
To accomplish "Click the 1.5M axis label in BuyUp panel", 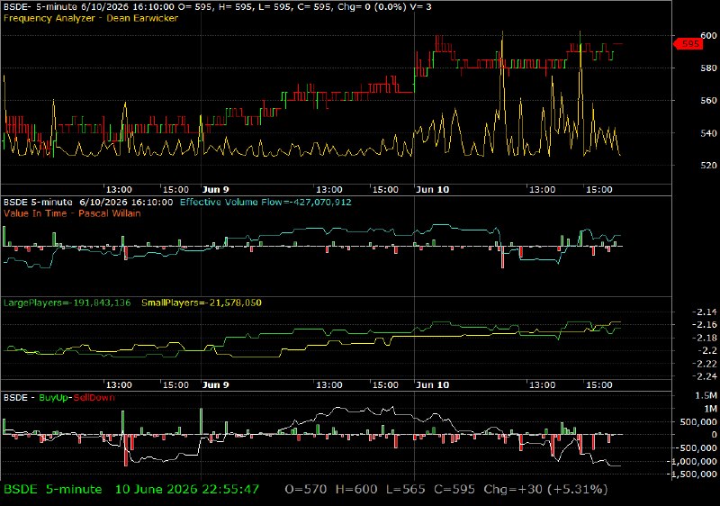I will pos(706,395).
